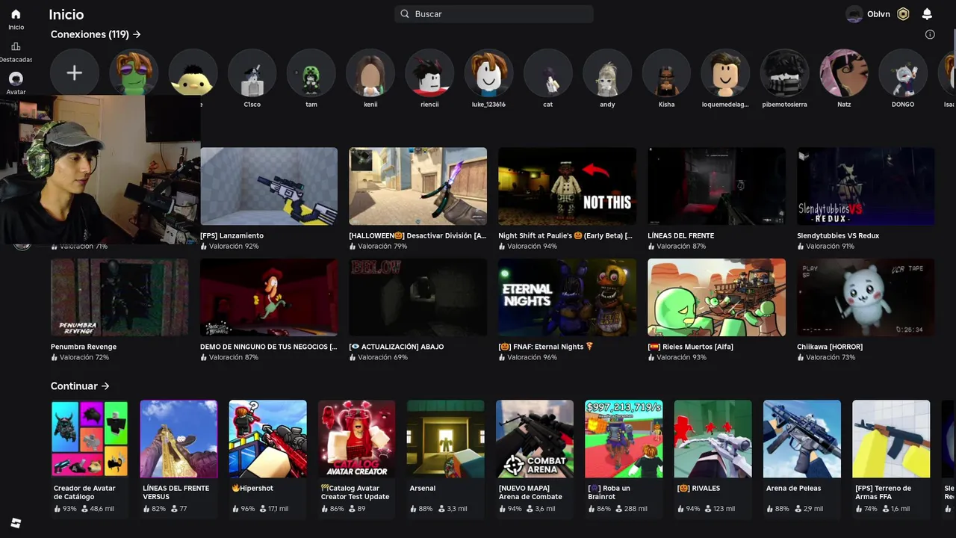Click the Arsenal title text

pos(423,488)
